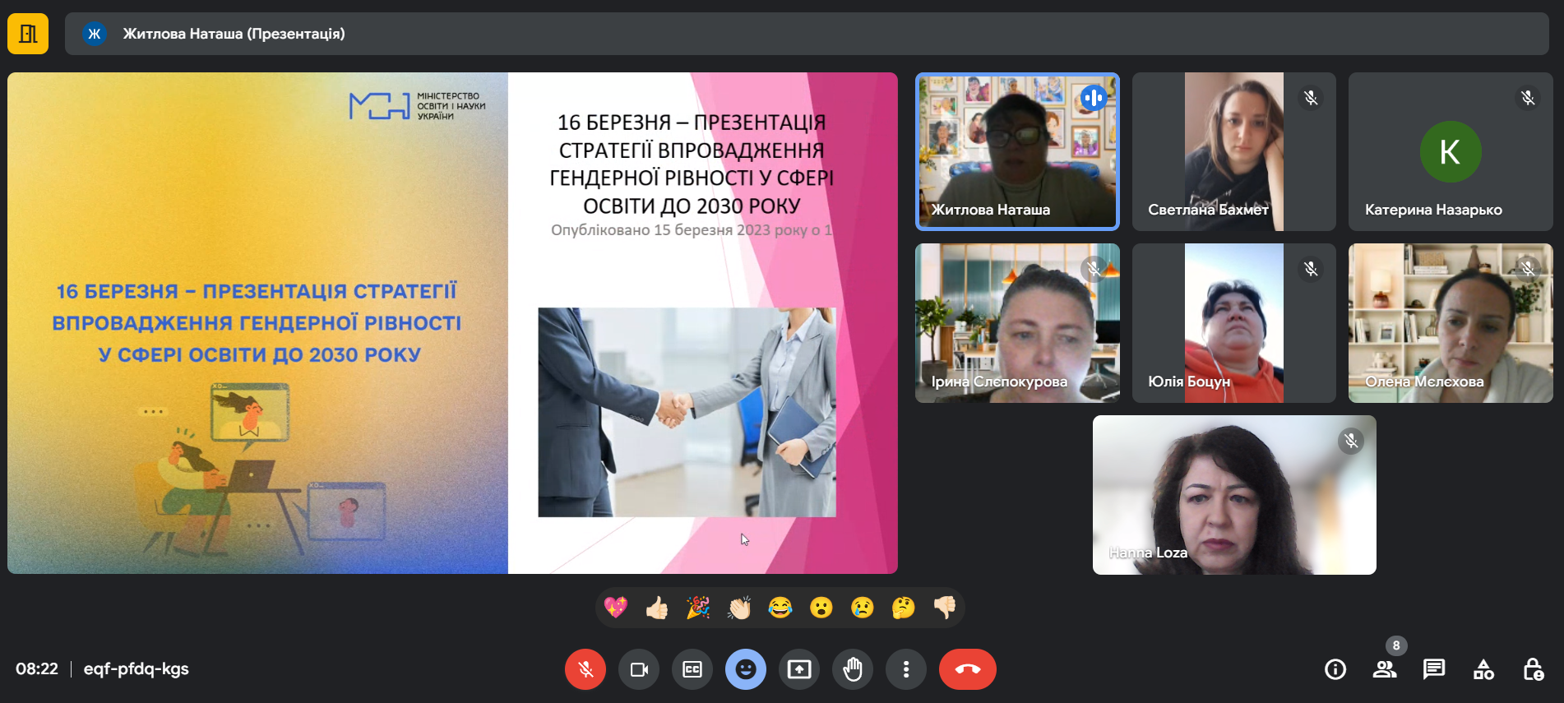Click the Hanna Loza video tile
This screenshot has width=1564, height=703.
(1233, 495)
